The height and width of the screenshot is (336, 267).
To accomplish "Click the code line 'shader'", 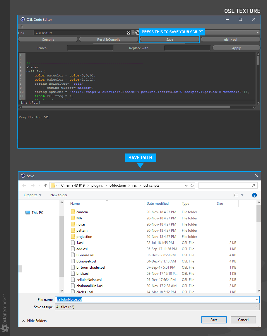I will coord(32,67).
